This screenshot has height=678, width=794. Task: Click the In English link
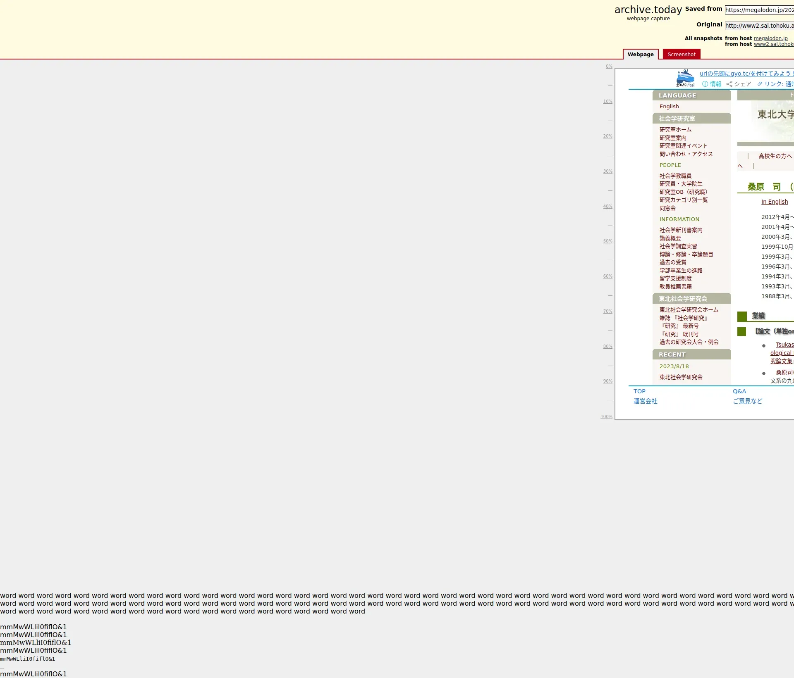click(x=774, y=202)
